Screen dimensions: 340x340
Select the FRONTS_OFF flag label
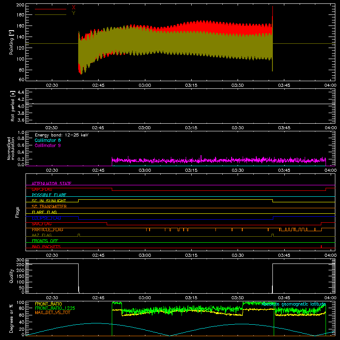[45, 241]
